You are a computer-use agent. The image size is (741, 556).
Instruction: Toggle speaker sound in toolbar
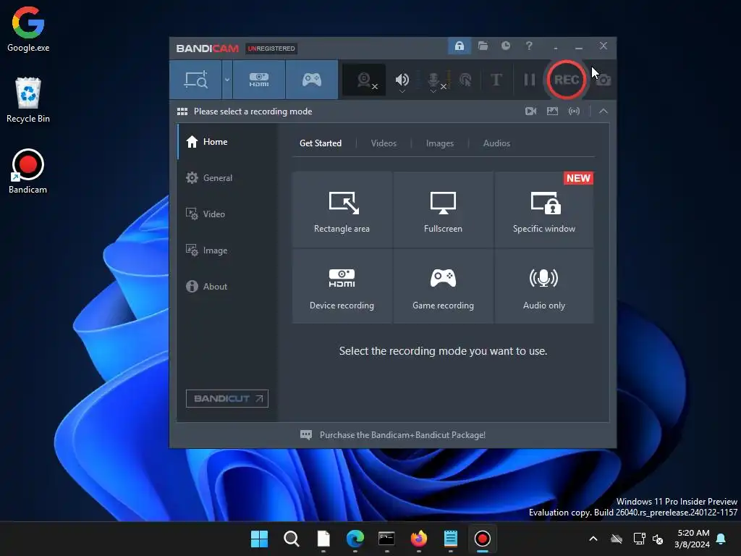point(402,79)
